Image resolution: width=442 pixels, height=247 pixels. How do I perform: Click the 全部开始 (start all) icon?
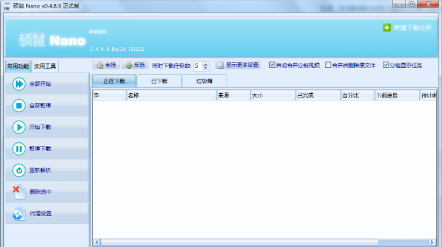(19, 84)
